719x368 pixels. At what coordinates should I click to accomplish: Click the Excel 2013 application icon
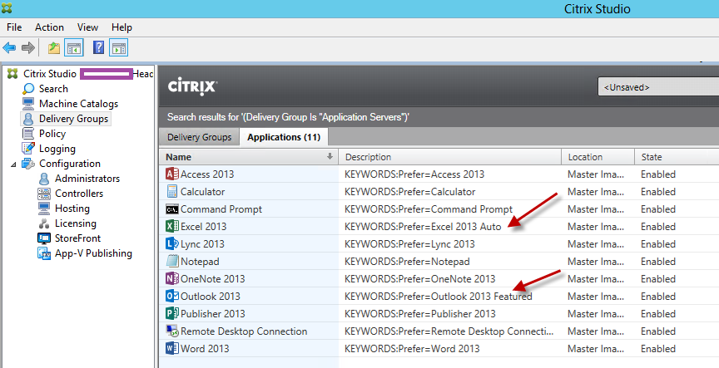[172, 226]
